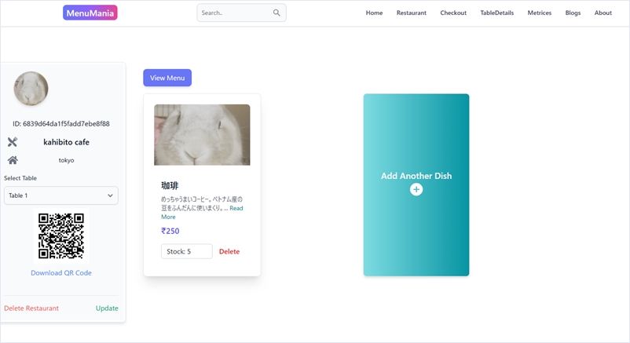Open the Checkout nav item
The image size is (630, 343).
(453, 13)
